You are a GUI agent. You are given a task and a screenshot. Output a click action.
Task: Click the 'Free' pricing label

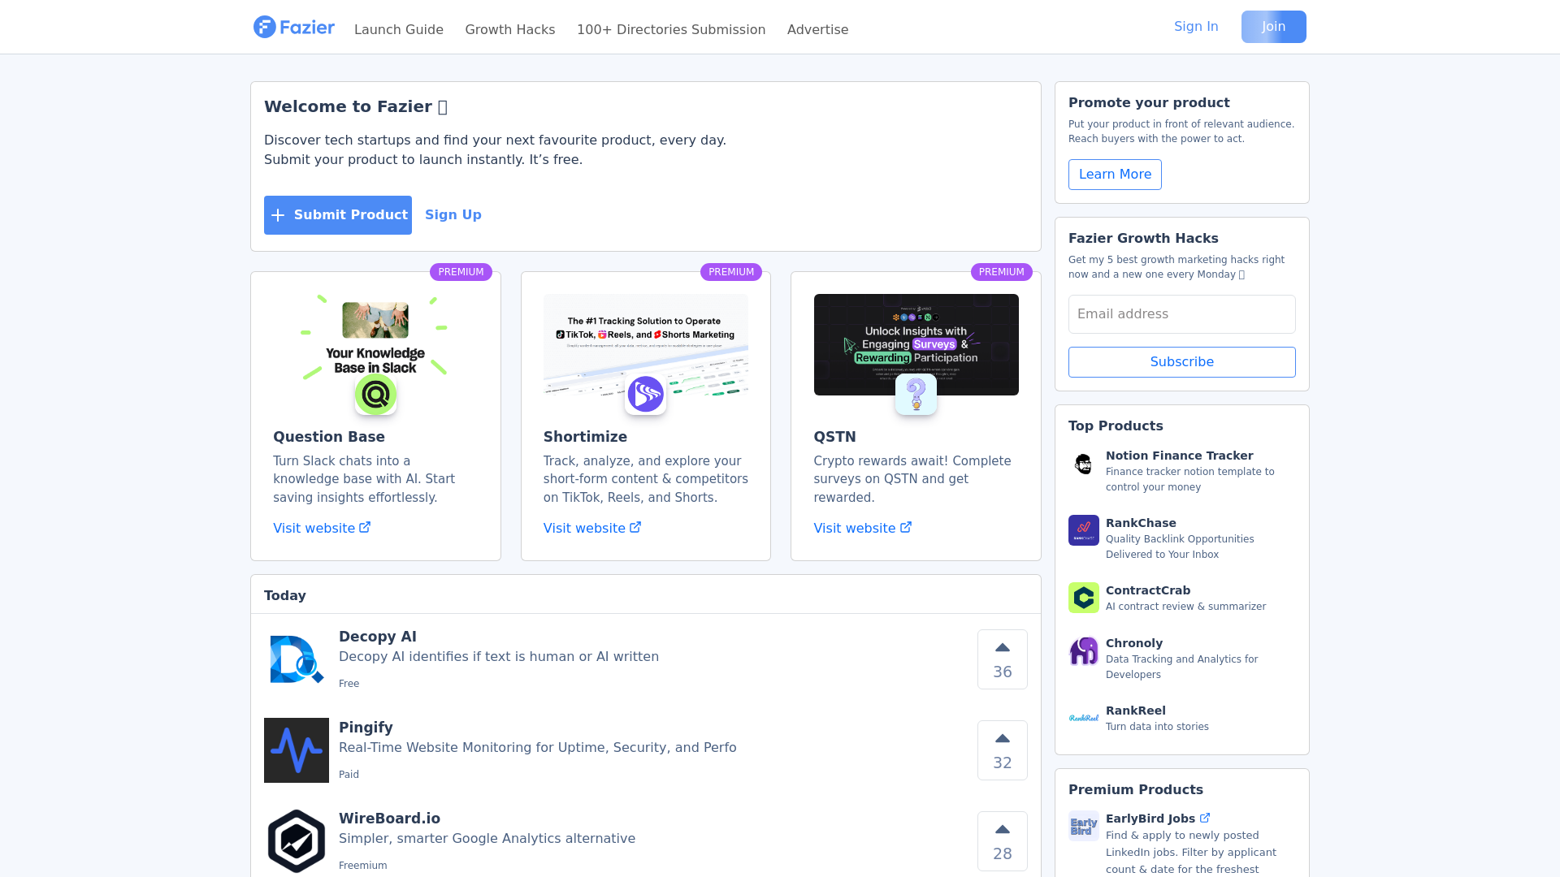click(x=349, y=684)
